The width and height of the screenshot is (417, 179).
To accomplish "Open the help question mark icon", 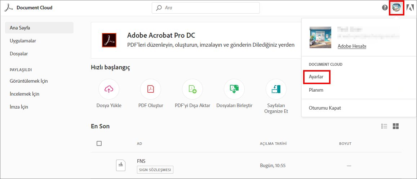I will (385, 8).
